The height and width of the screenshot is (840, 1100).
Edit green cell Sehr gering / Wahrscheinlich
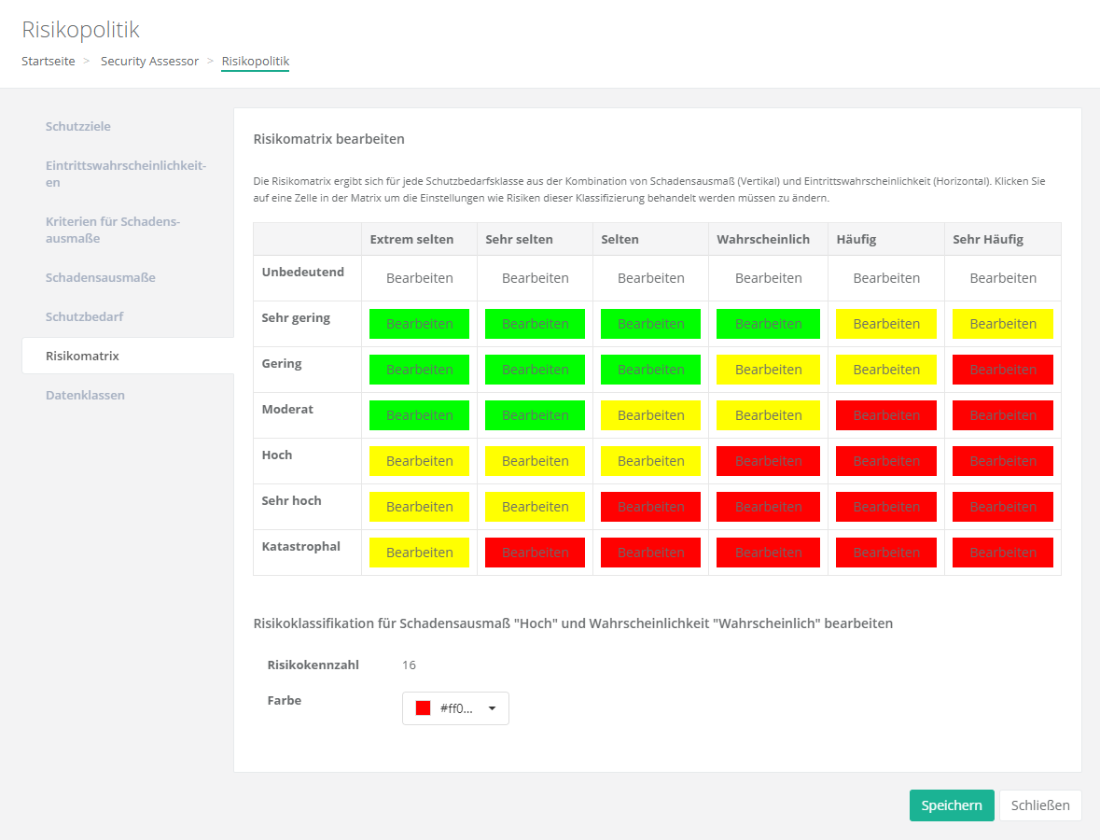tap(768, 324)
